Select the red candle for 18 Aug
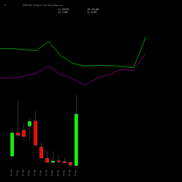The image size is (182, 182). pos(47,160)
